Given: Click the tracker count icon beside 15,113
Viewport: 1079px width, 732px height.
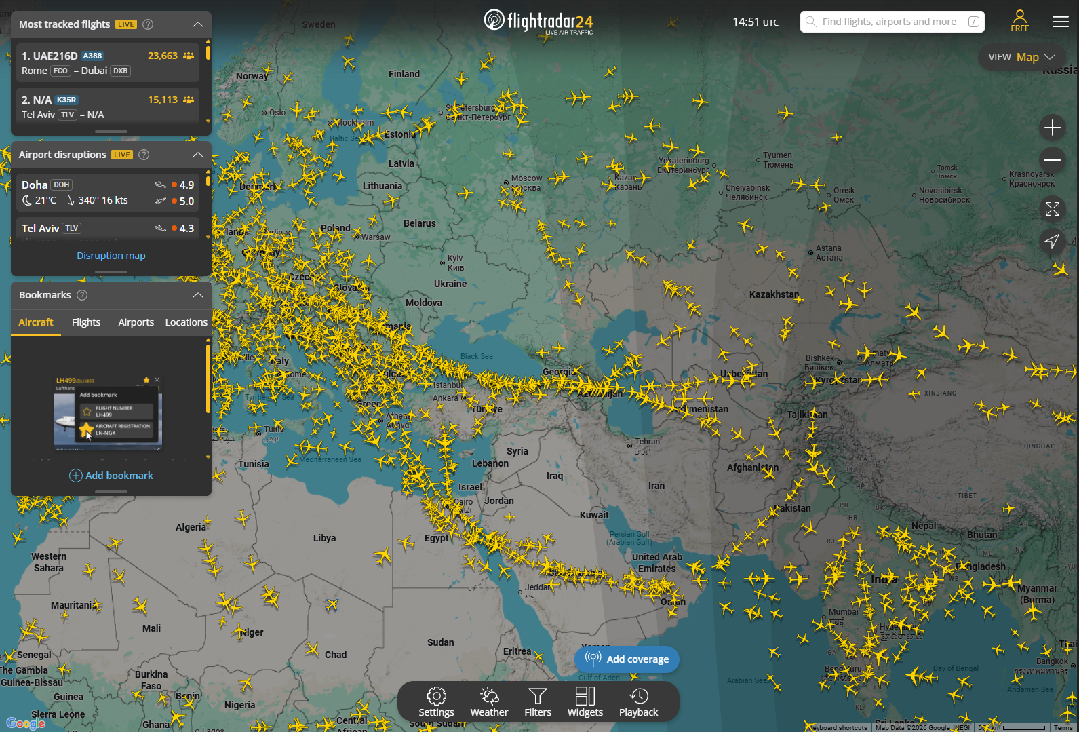Looking at the screenshot, I should pyautogui.click(x=189, y=100).
